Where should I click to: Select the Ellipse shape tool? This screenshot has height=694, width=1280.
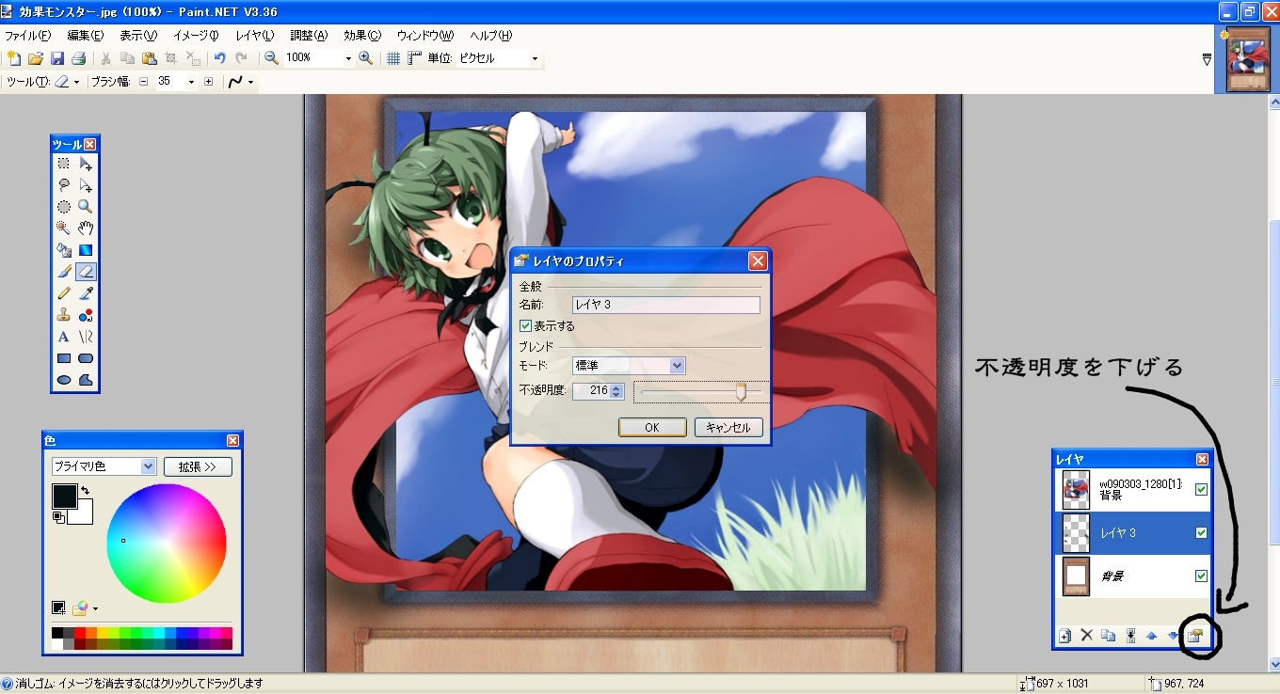pyautogui.click(x=64, y=380)
